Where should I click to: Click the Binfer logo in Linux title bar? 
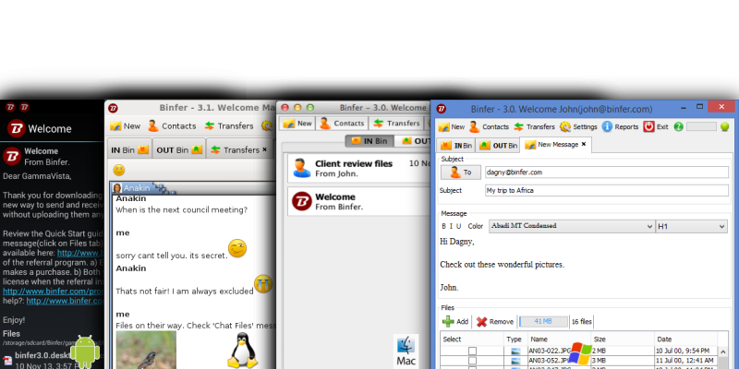113,108
